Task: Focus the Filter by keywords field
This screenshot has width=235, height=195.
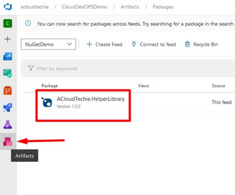Action: pyautogui.click(x=128, y=68)
